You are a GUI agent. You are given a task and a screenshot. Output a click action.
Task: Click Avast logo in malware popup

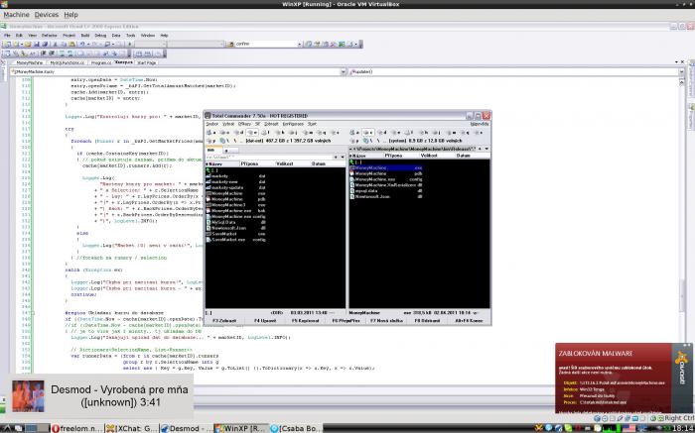pos(682,369)
